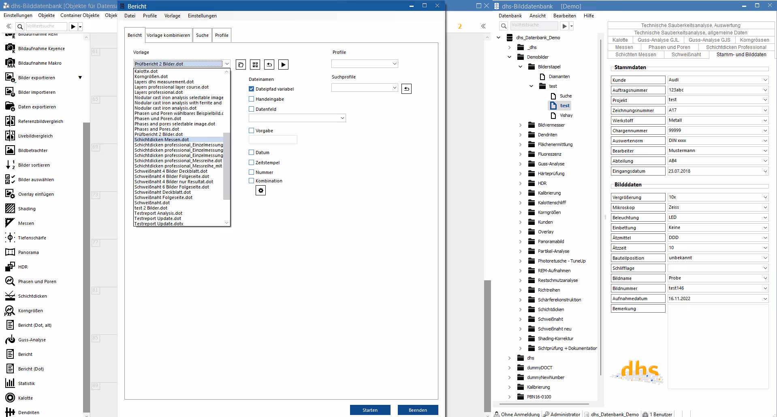The width and height of the screenshot is (777, 417).
Task: Click the grid icon beside the Vorlage field
Action: [x=255, y=65]
